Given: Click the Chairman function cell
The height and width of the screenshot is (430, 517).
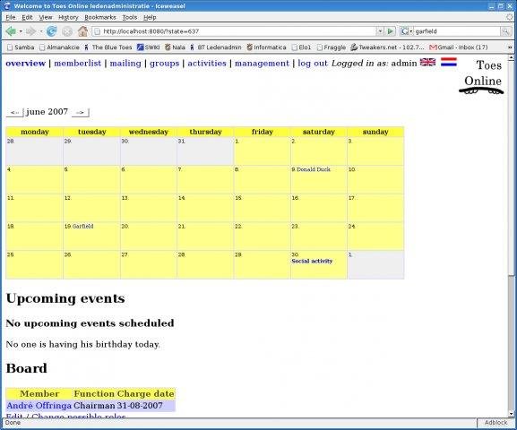Looking at the screenshot, I should tap(94, 405).
